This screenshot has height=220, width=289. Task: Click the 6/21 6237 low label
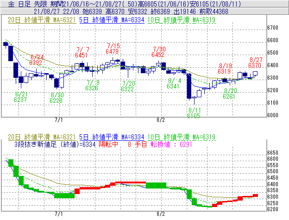point(21,97)
